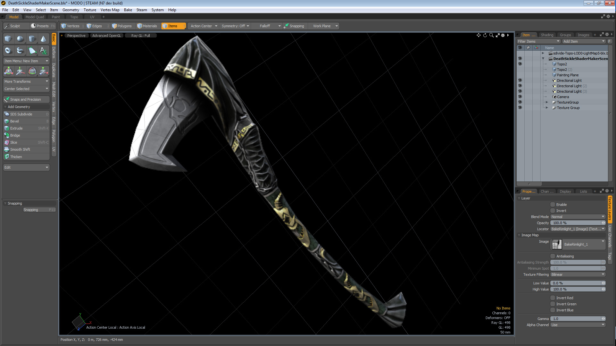This screenshot has height=346, width=616.
Task: Click the Polygons selection mode button
Action: tap(122, 26)
